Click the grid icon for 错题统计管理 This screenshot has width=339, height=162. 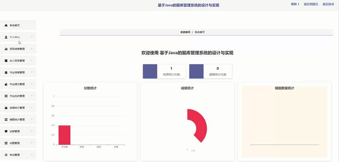6,120
